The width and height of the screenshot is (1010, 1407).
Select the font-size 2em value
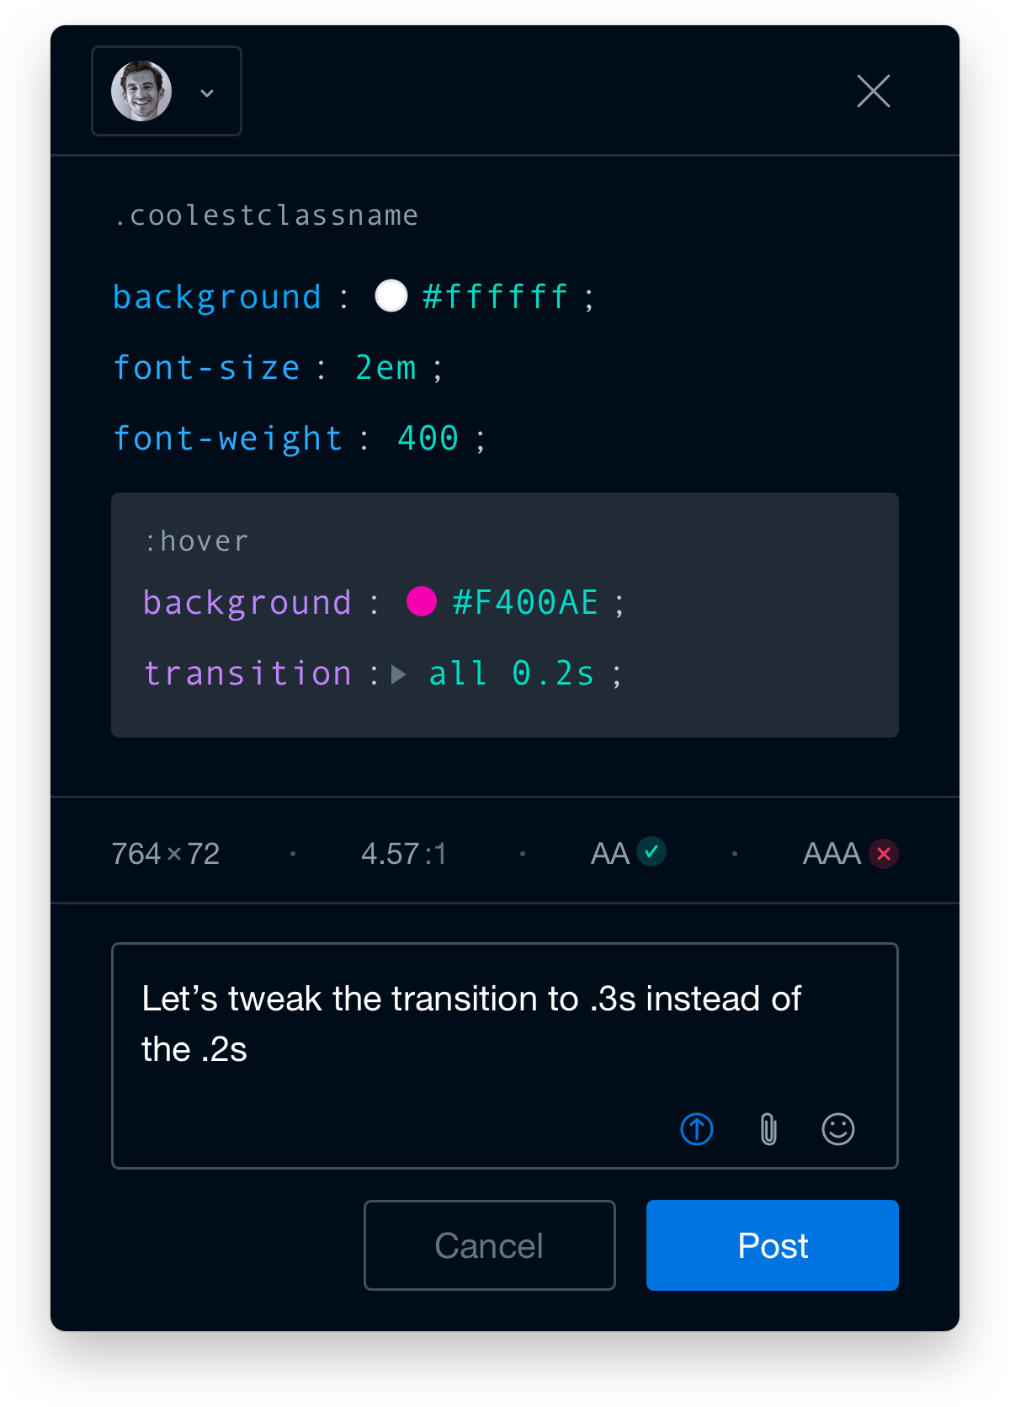[386, 368]
